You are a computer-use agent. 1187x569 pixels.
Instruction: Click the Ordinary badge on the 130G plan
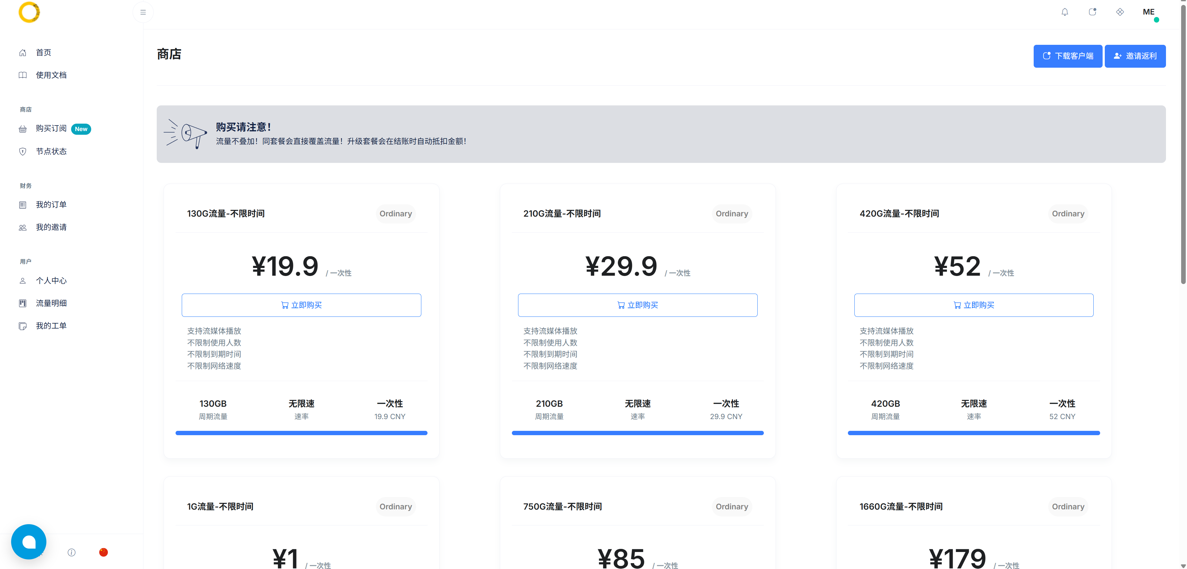click(x=395, y=214)
